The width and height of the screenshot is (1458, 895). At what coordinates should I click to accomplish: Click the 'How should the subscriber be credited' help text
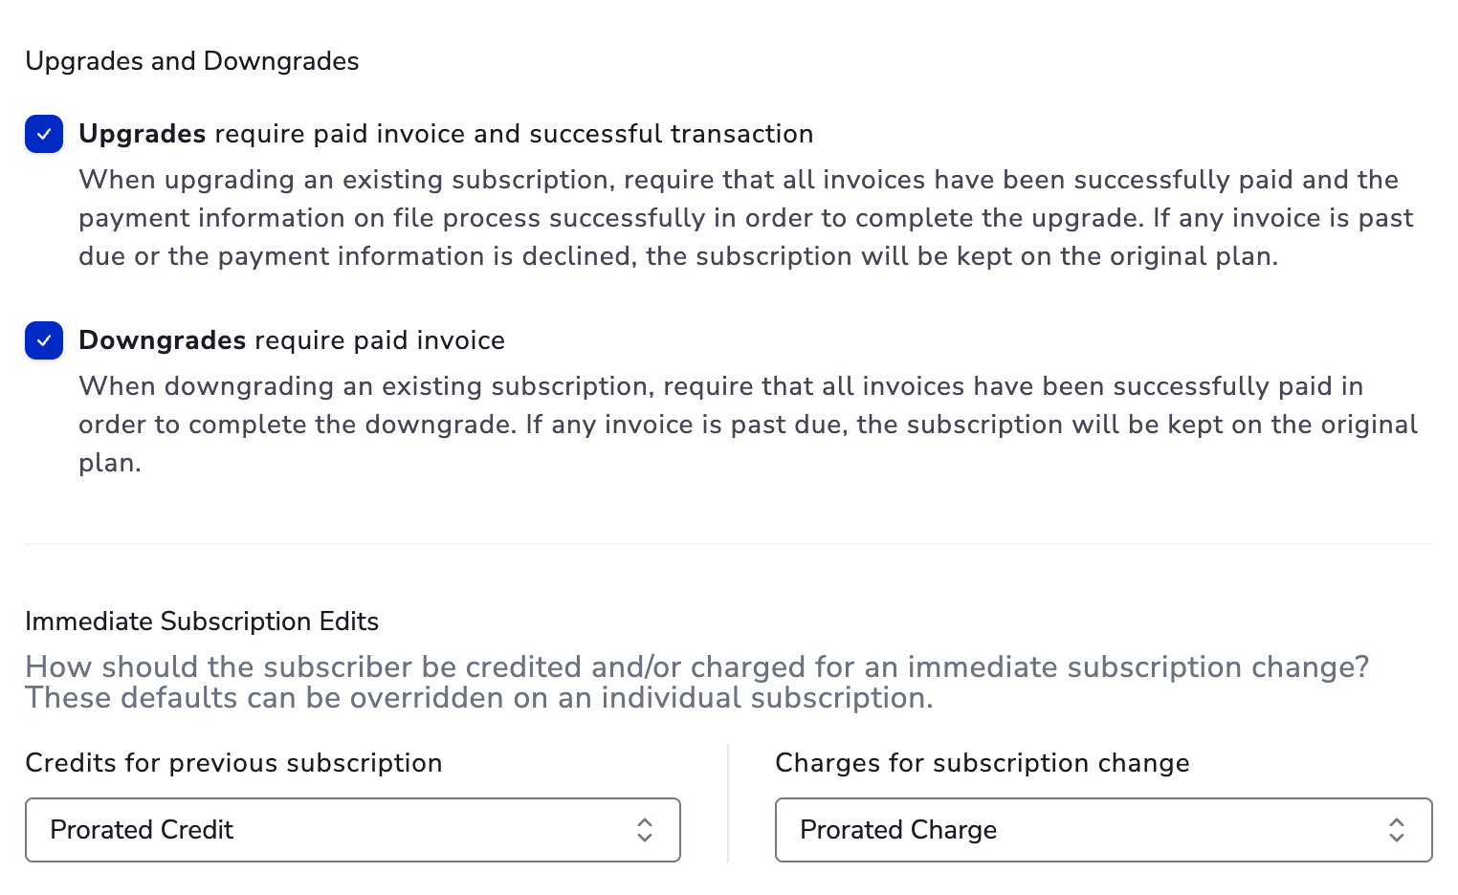tap(697, 682)
